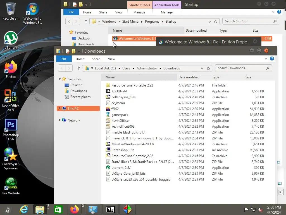Screen dimensions: 286x215
Task: Click the Search Downloads field
Action: tap(244, 68)
